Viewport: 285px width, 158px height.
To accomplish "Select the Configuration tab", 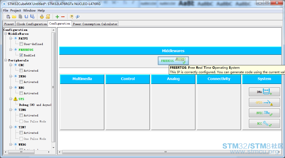I will click(60, 23).
